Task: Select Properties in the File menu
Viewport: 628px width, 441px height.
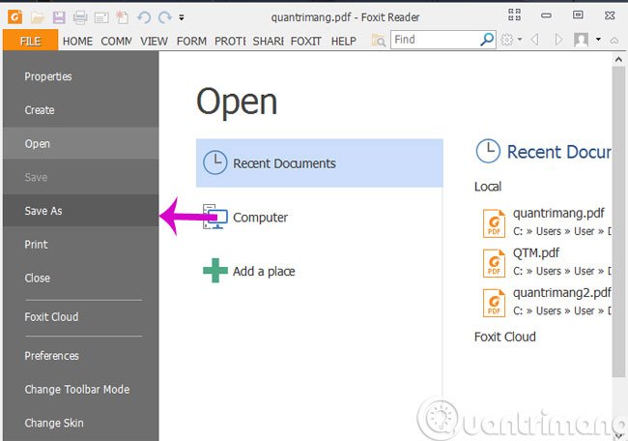Action: (81, 76)
